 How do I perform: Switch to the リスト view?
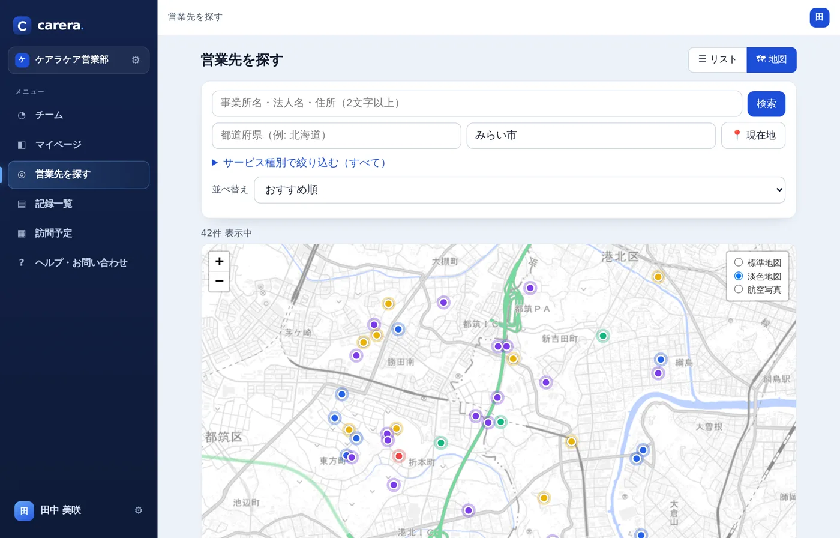[718, 59]
